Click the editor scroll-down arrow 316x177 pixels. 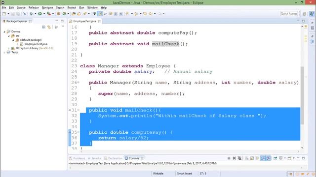coord(302,147)
